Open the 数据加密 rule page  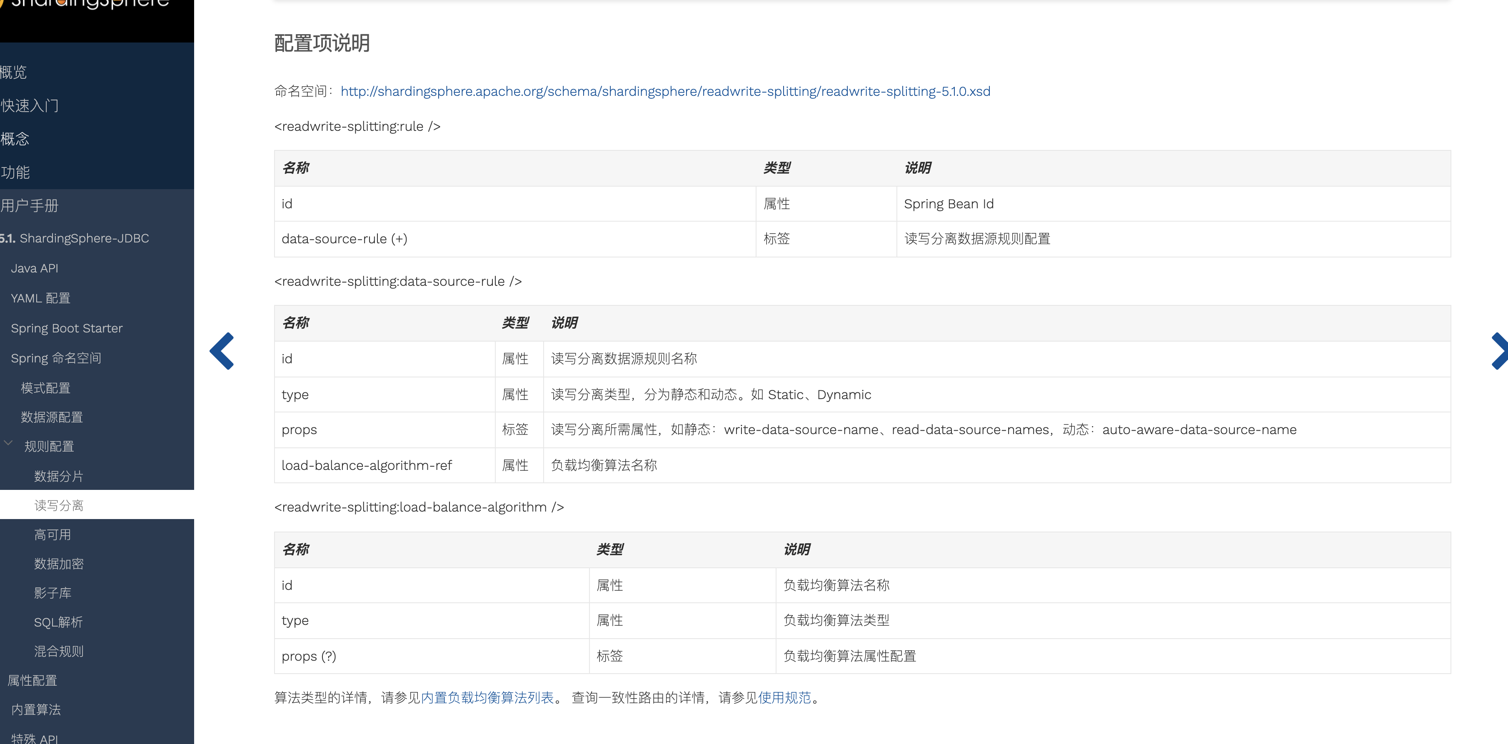click(x=59, y=564)
